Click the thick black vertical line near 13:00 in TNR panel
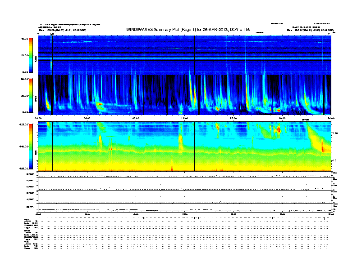357x275 pixels. (x=195, y=146)
